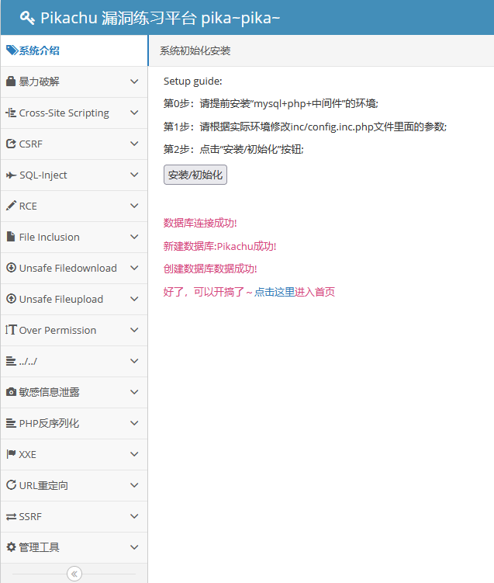Click the tag icon beside 系统介绍
This screenshot has height=583, width=494.
12,50
